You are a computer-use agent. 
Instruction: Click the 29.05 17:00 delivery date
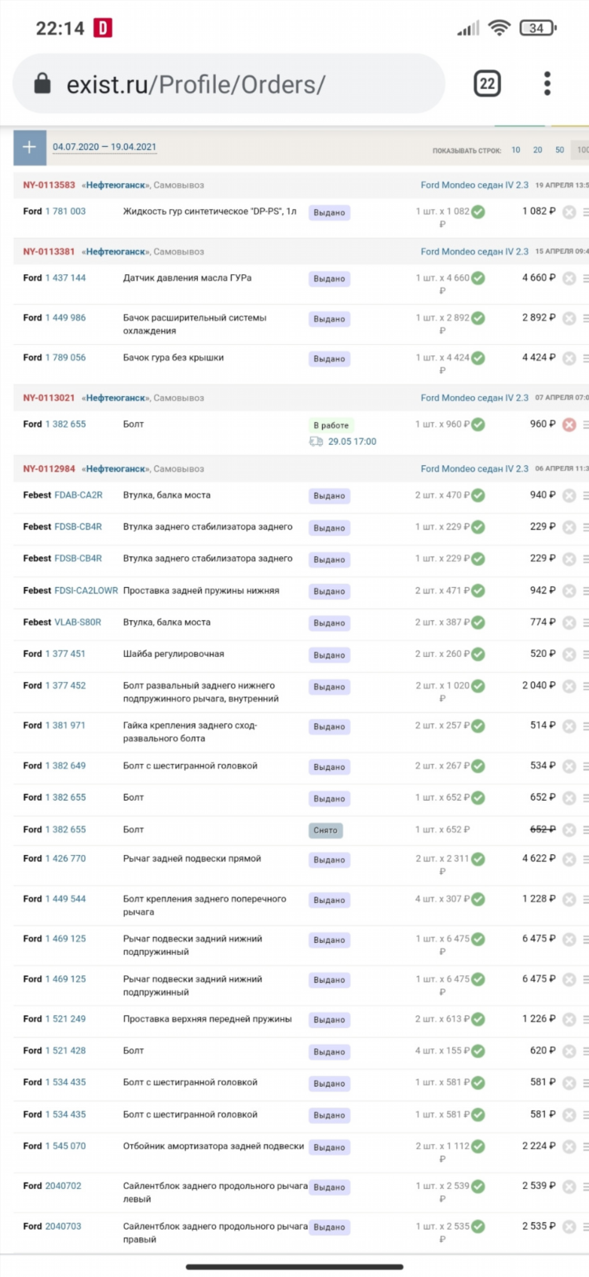[x=352, y=442]
